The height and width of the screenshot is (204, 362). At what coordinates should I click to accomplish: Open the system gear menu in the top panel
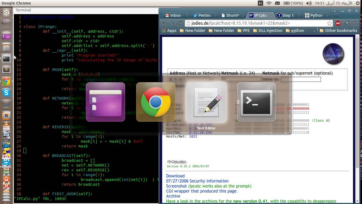tap(357, 3)
